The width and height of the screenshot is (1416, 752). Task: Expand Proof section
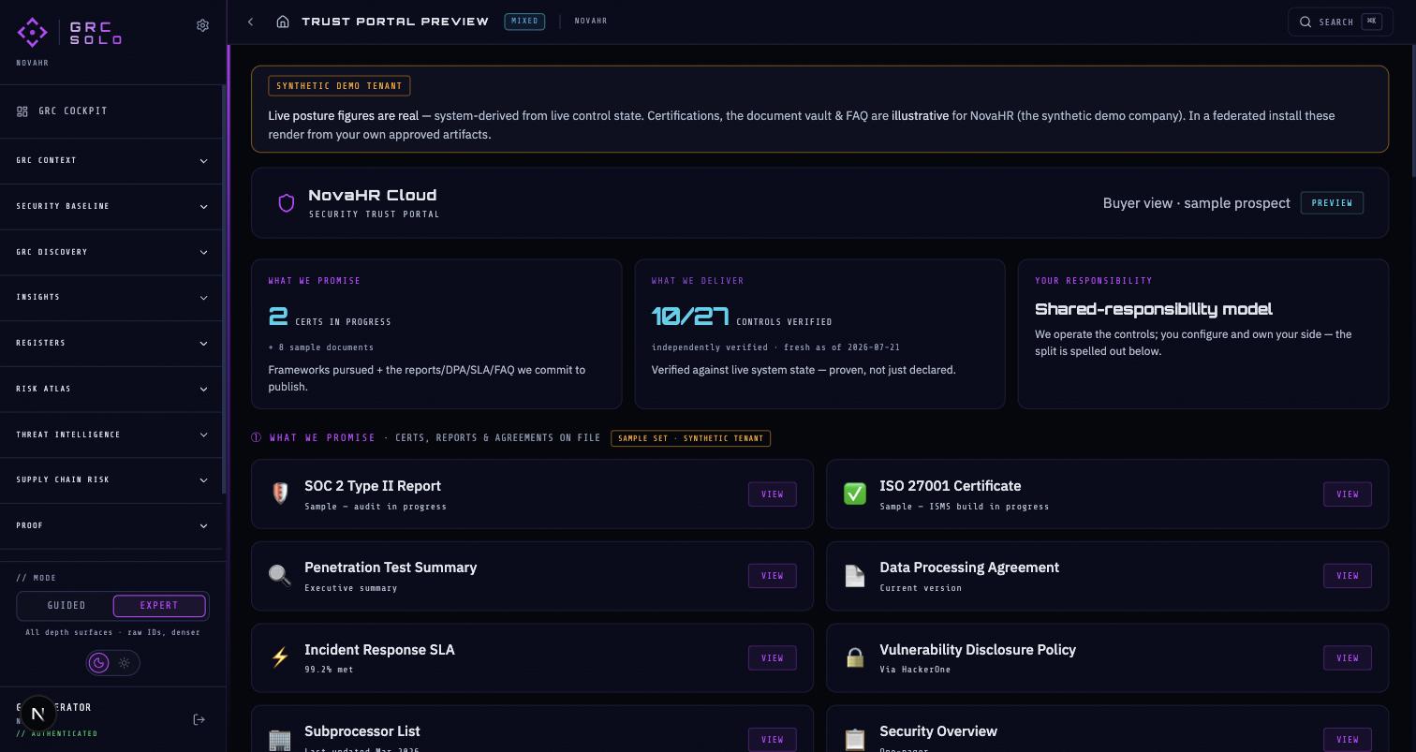(x=111, y=525)
